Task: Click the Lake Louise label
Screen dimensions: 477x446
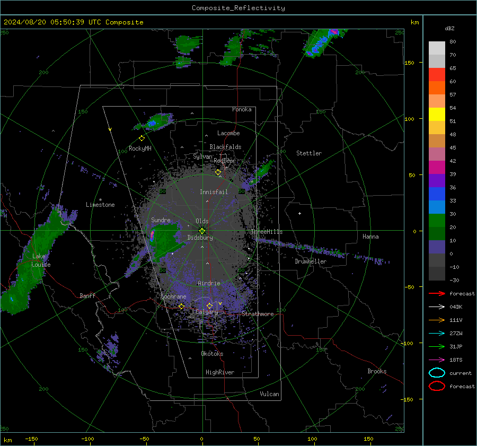Action: [41, 260]
